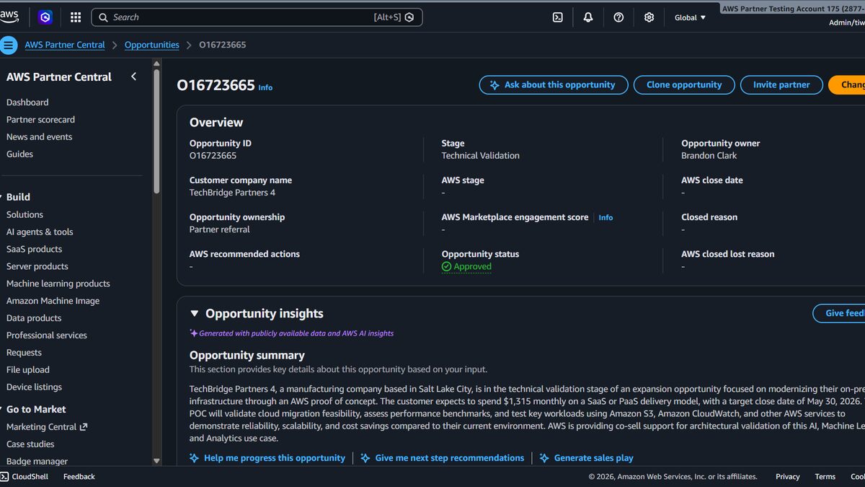Open account settings with the gear icon

pos(649,17)
